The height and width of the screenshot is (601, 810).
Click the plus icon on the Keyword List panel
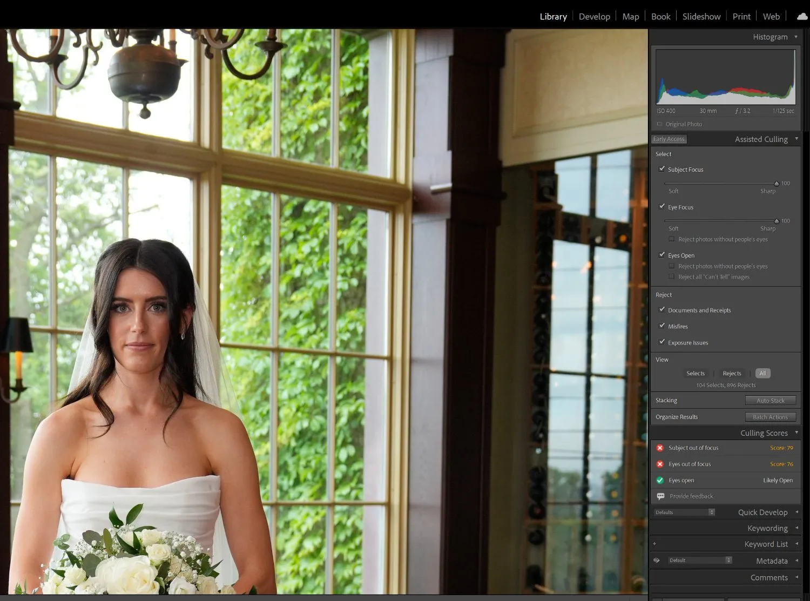click(x=654, y=544)
